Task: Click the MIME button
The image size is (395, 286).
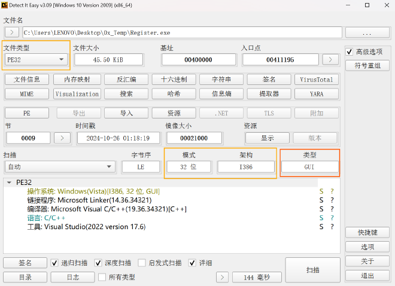Action: (27, 94)
